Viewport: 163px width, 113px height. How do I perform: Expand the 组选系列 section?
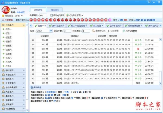point(24,79)
